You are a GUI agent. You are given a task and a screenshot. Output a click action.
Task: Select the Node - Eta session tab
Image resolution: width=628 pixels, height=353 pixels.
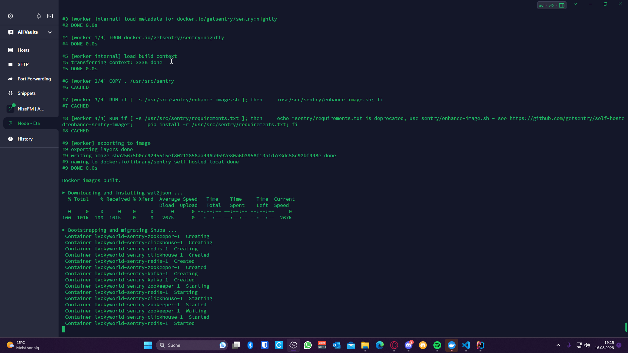[x=28, y=123]
